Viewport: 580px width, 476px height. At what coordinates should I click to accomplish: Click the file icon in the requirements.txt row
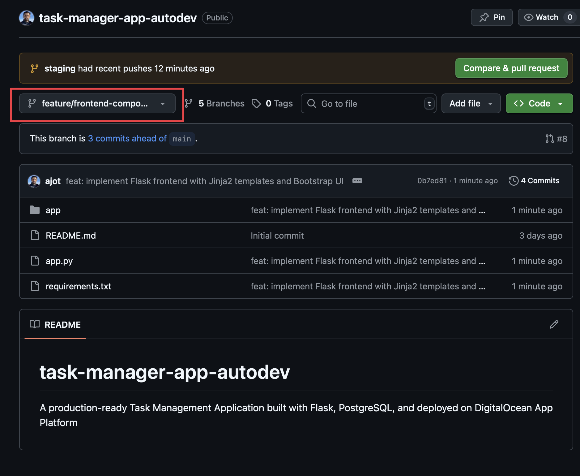(x=35, y=286)
